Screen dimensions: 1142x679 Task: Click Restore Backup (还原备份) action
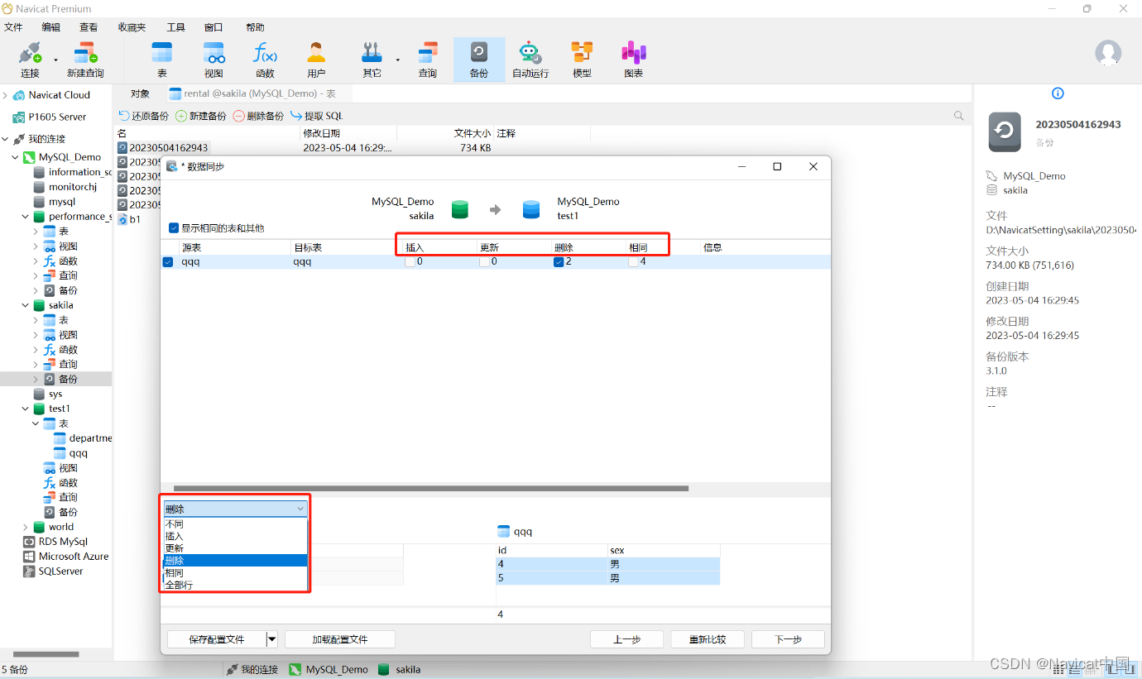click(144, 116)
